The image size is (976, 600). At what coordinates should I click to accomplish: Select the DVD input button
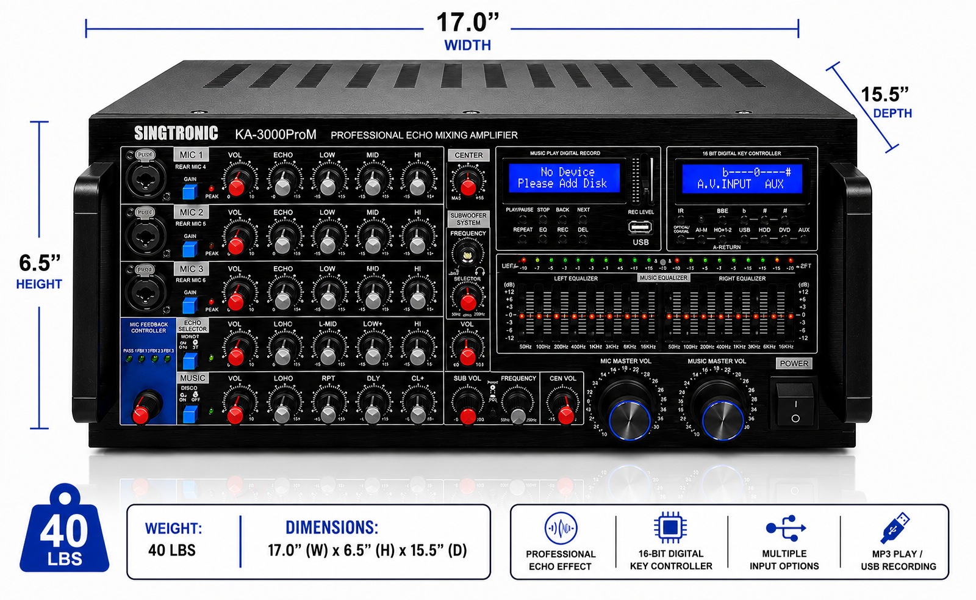(x=784, y=239)
